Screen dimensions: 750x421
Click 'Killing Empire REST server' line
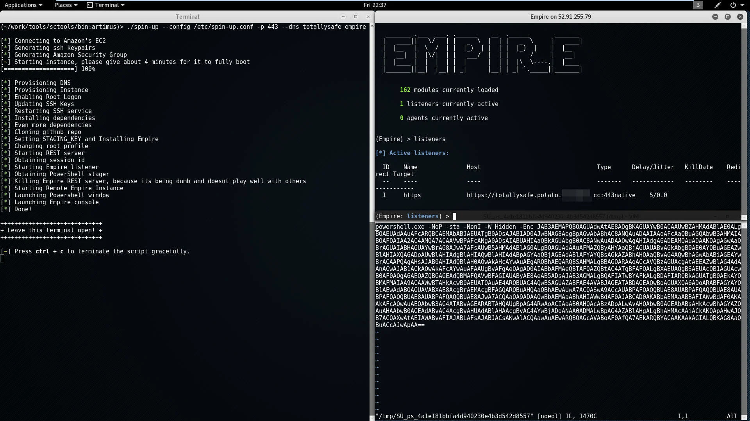click(154, 181)
